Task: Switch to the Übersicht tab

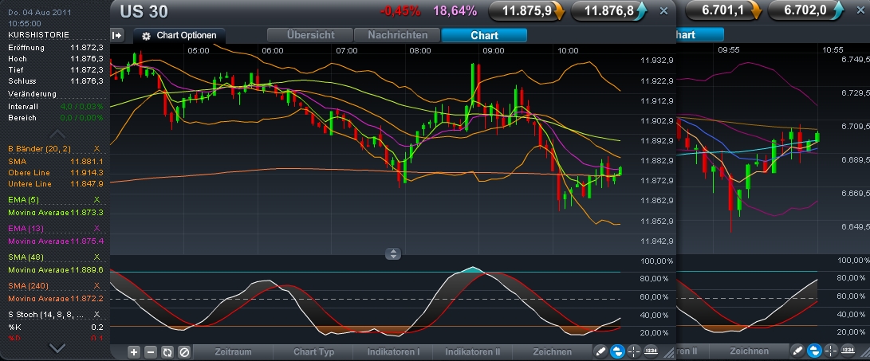Action: click(310, 35)
